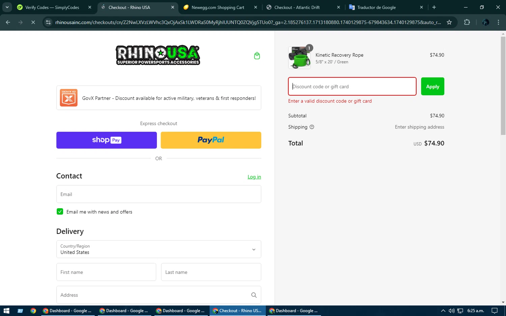506x316 pixels.
Task: Close the Verify Codes — SimplyCodes tab
Action: [x=90, y=7]
